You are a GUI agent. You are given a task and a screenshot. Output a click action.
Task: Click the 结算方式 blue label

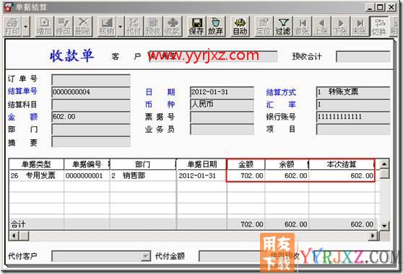pyautogui.click(x=281, y=92)
